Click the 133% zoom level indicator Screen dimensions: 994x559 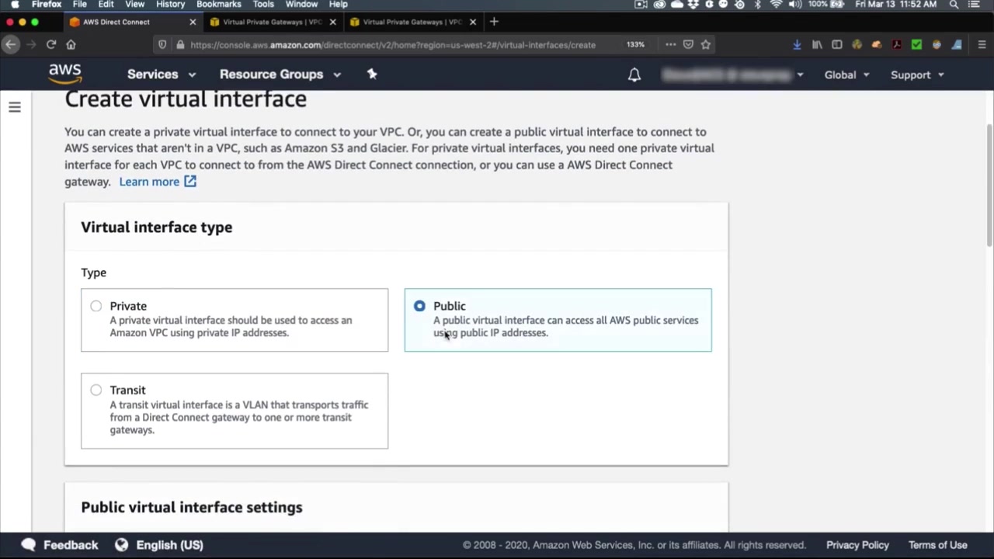[635, 44]
